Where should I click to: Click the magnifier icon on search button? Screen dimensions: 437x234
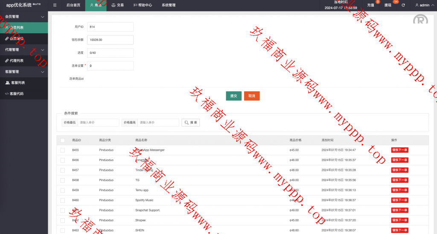[186, 123]
